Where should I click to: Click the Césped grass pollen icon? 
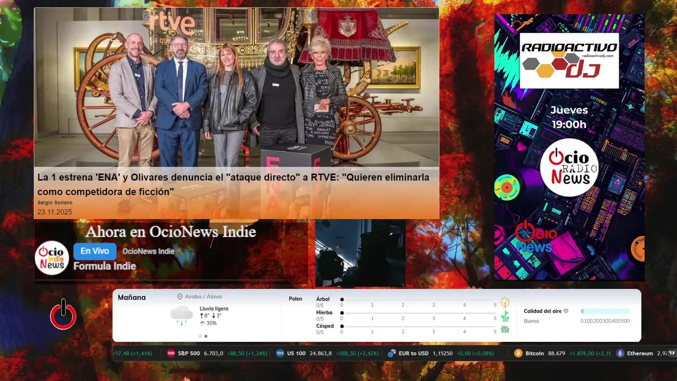pos(505,329)
